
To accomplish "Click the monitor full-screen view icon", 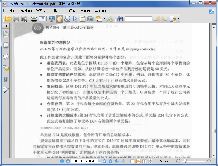I will 52,19.
